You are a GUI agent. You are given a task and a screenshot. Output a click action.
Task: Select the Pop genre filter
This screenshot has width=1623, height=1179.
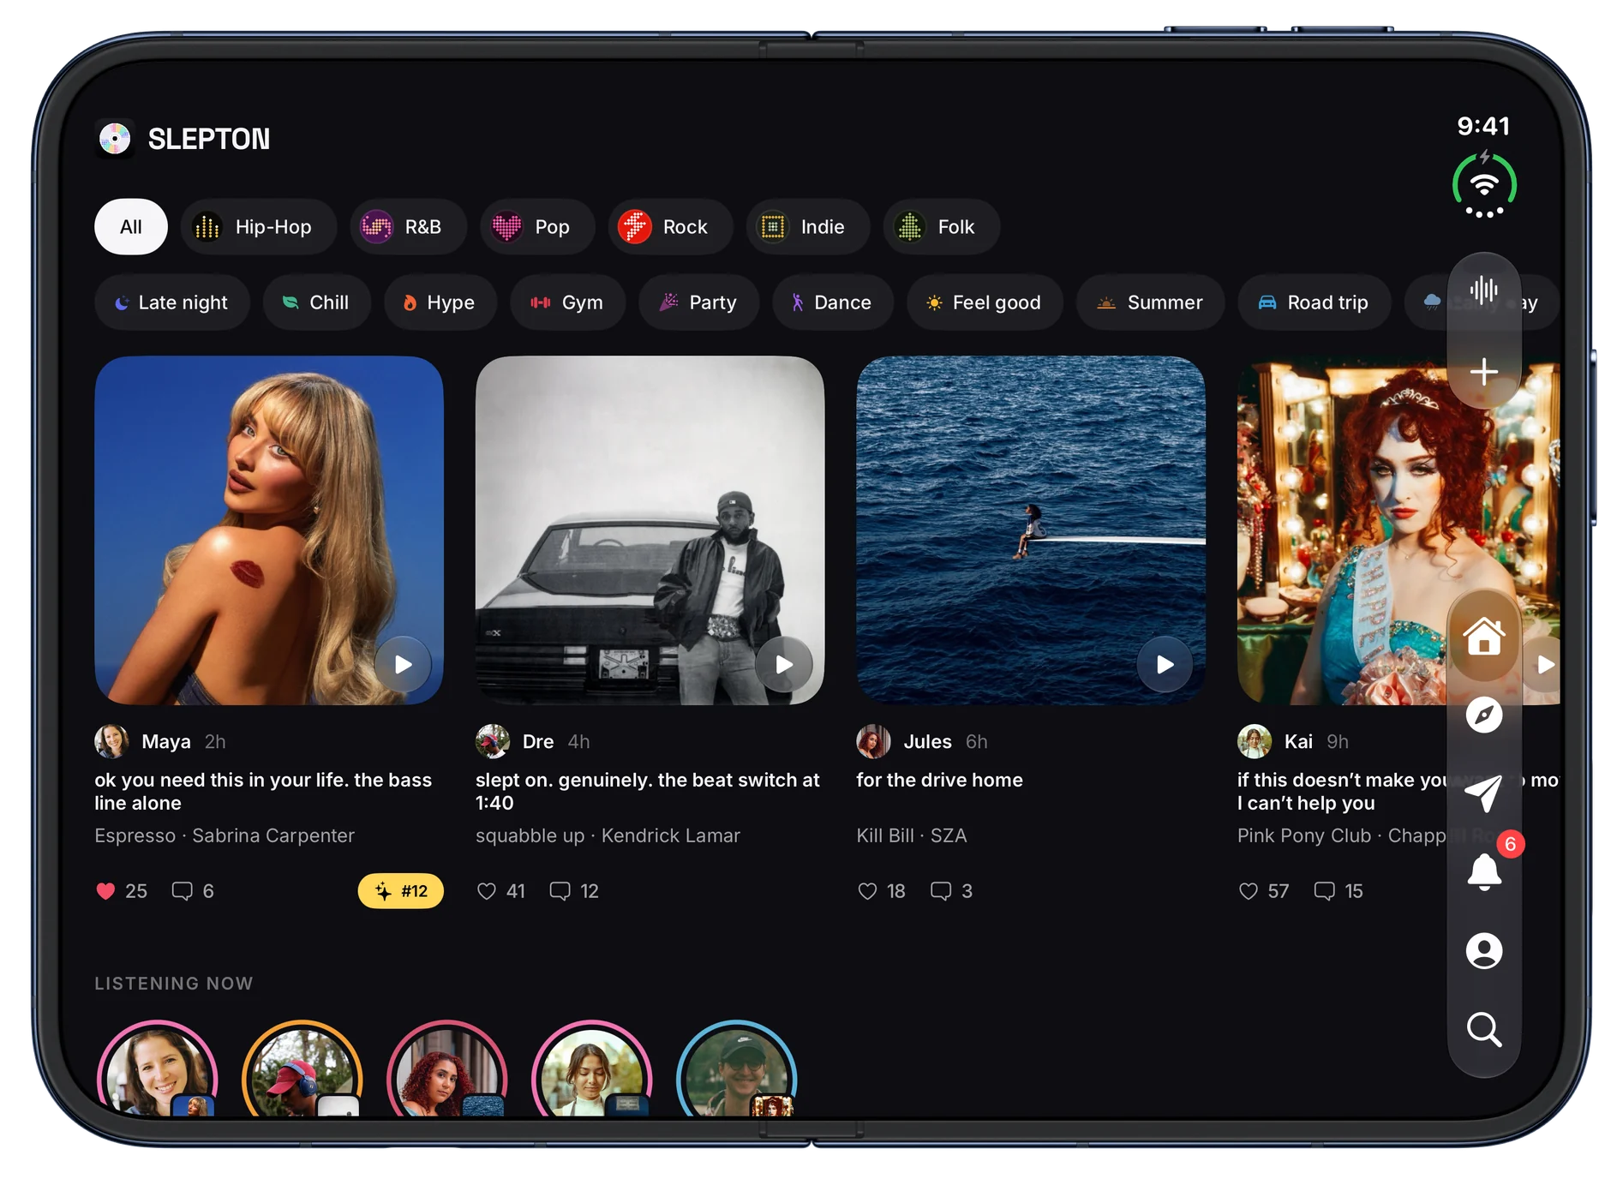click(537, 227)
